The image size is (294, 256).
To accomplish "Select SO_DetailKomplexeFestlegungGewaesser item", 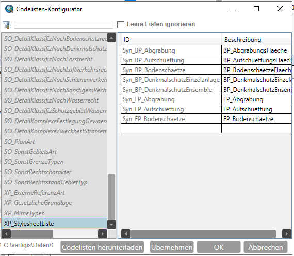I will click(54, 121).
